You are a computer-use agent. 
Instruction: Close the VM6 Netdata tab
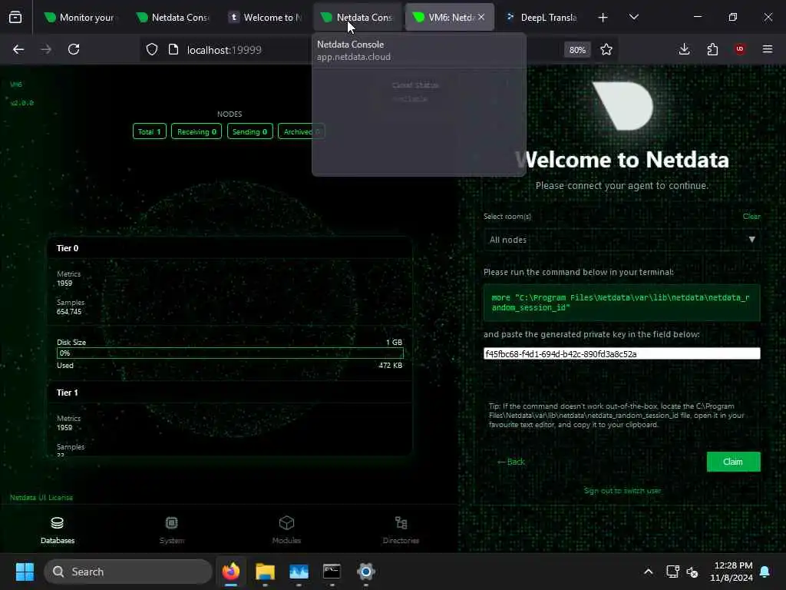tap(481, 17)
